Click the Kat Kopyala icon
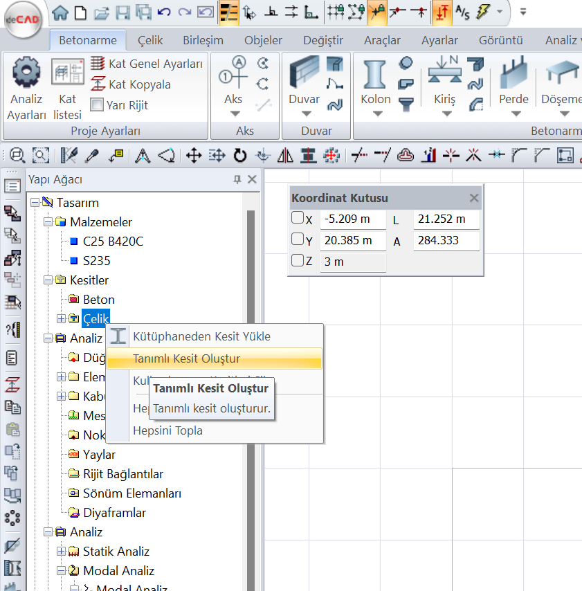 (98, 84)
